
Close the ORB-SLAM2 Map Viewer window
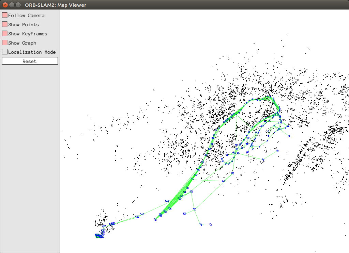pos(5,5)
